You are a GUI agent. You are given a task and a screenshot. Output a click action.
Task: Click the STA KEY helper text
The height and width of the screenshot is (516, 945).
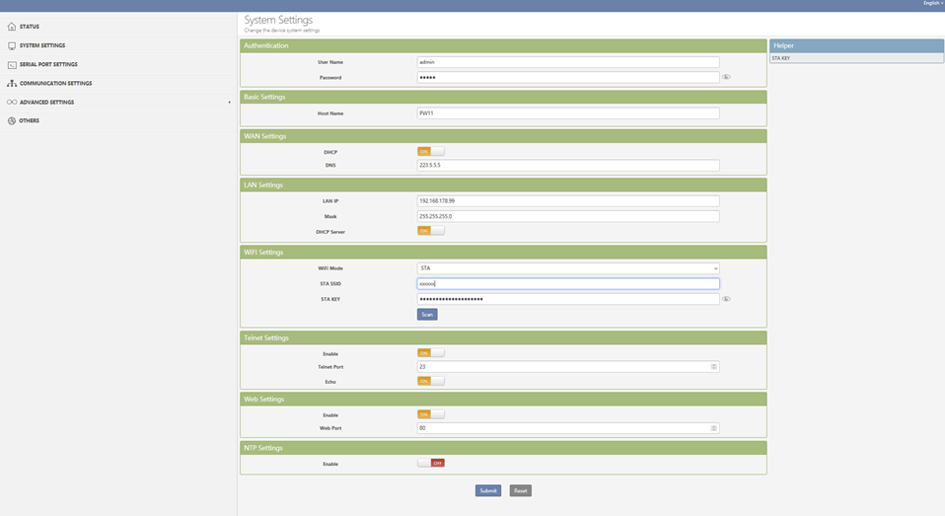(781, 58)
